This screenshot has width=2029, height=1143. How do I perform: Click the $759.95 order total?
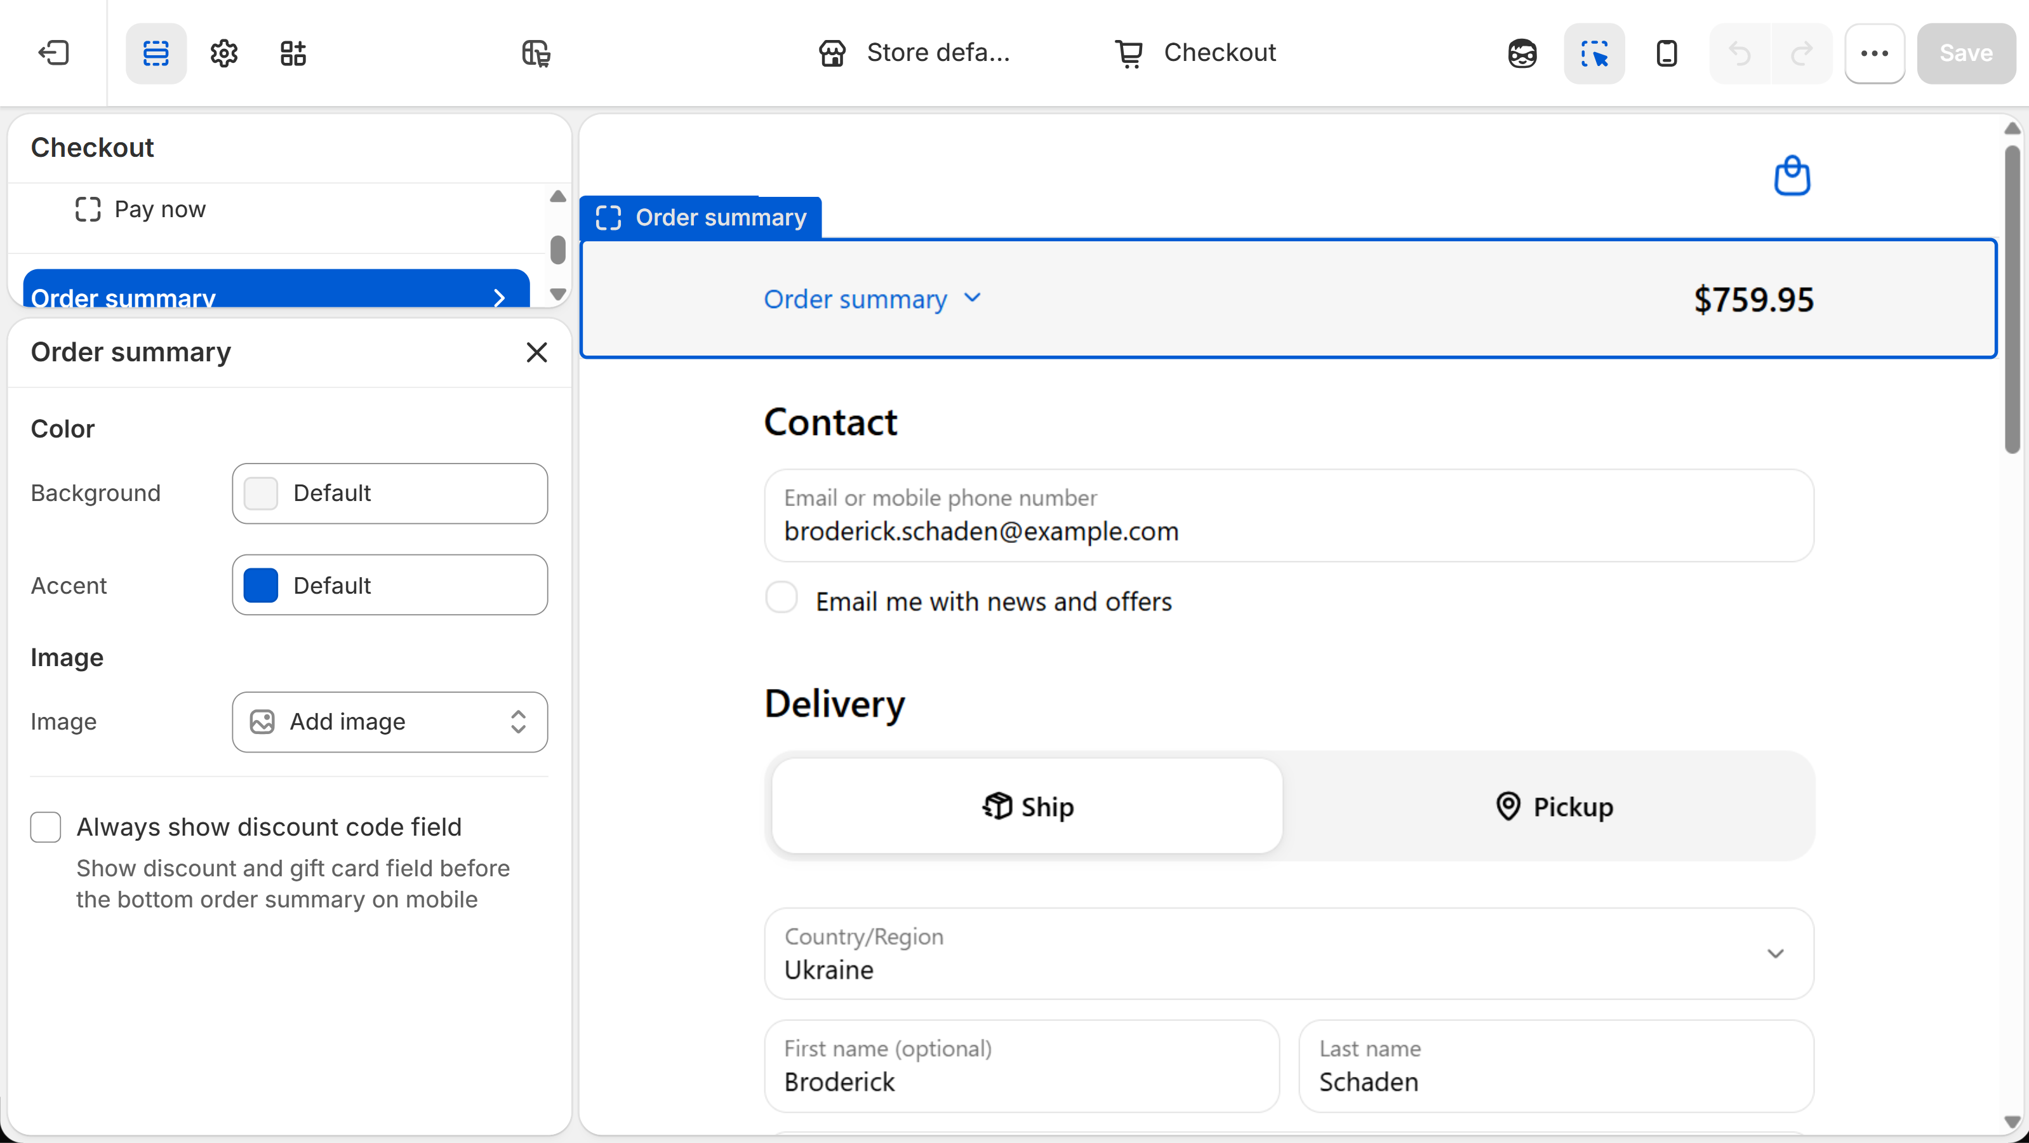[1753, 299]
